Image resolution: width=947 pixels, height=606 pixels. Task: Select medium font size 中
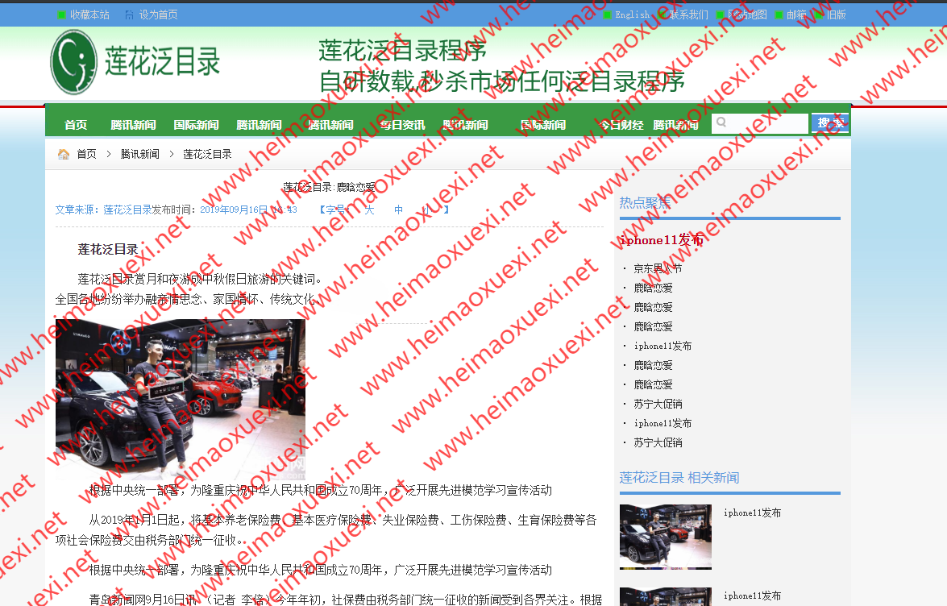[x=398, y=208]
